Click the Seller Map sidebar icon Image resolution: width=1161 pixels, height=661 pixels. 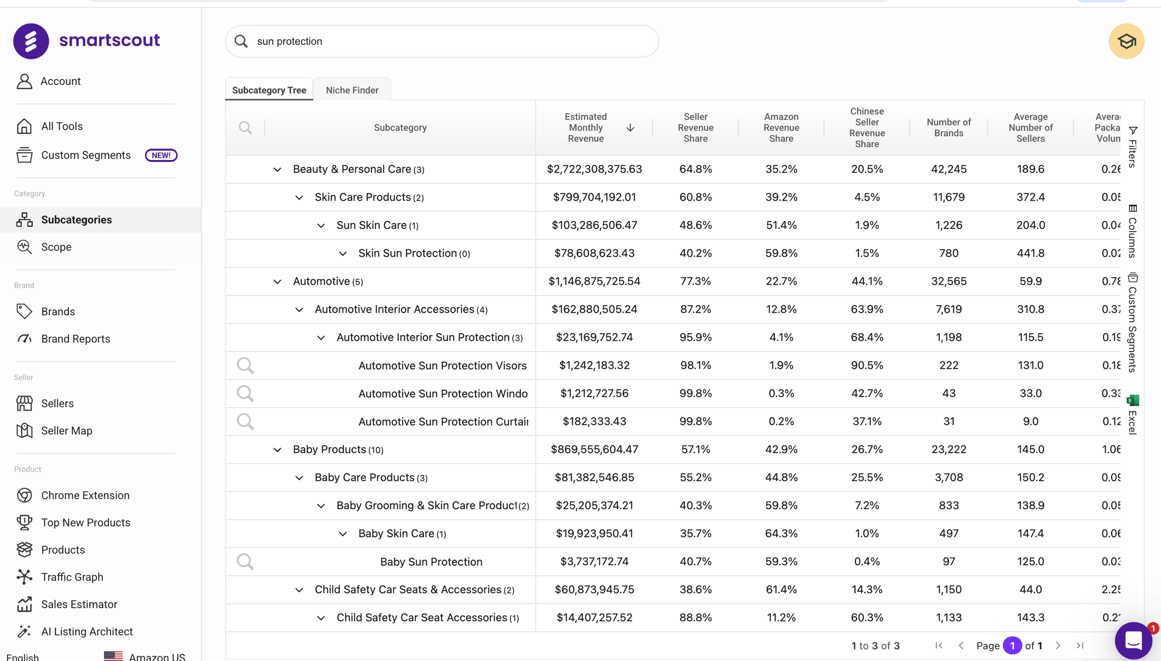tap(24, 430)
